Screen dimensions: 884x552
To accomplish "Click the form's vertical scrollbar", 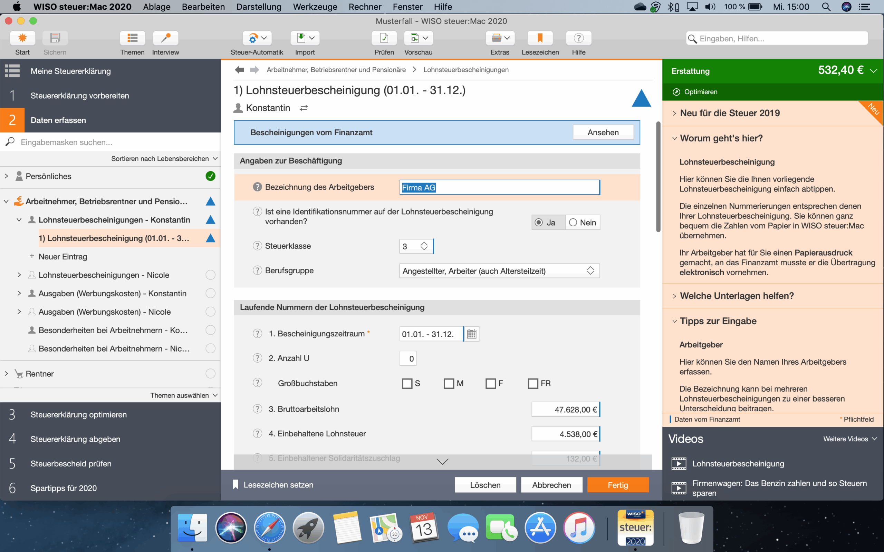I will tap(658, 177).
